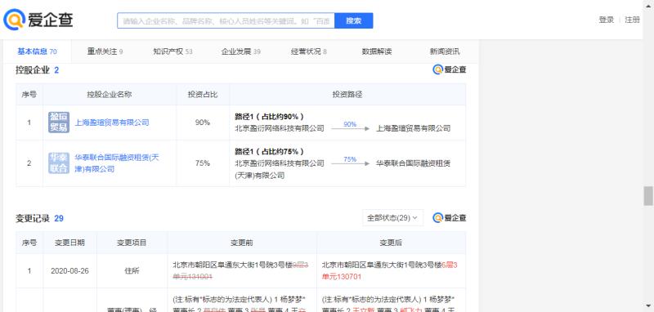
Task: Click the 2020-08-26 date cell
Action: 69,271
